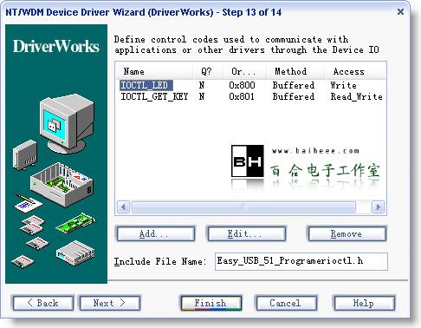Cancel the wizard
Viewport: 421px width, 328px height.
pyautogui.click(x=286, y=303)
